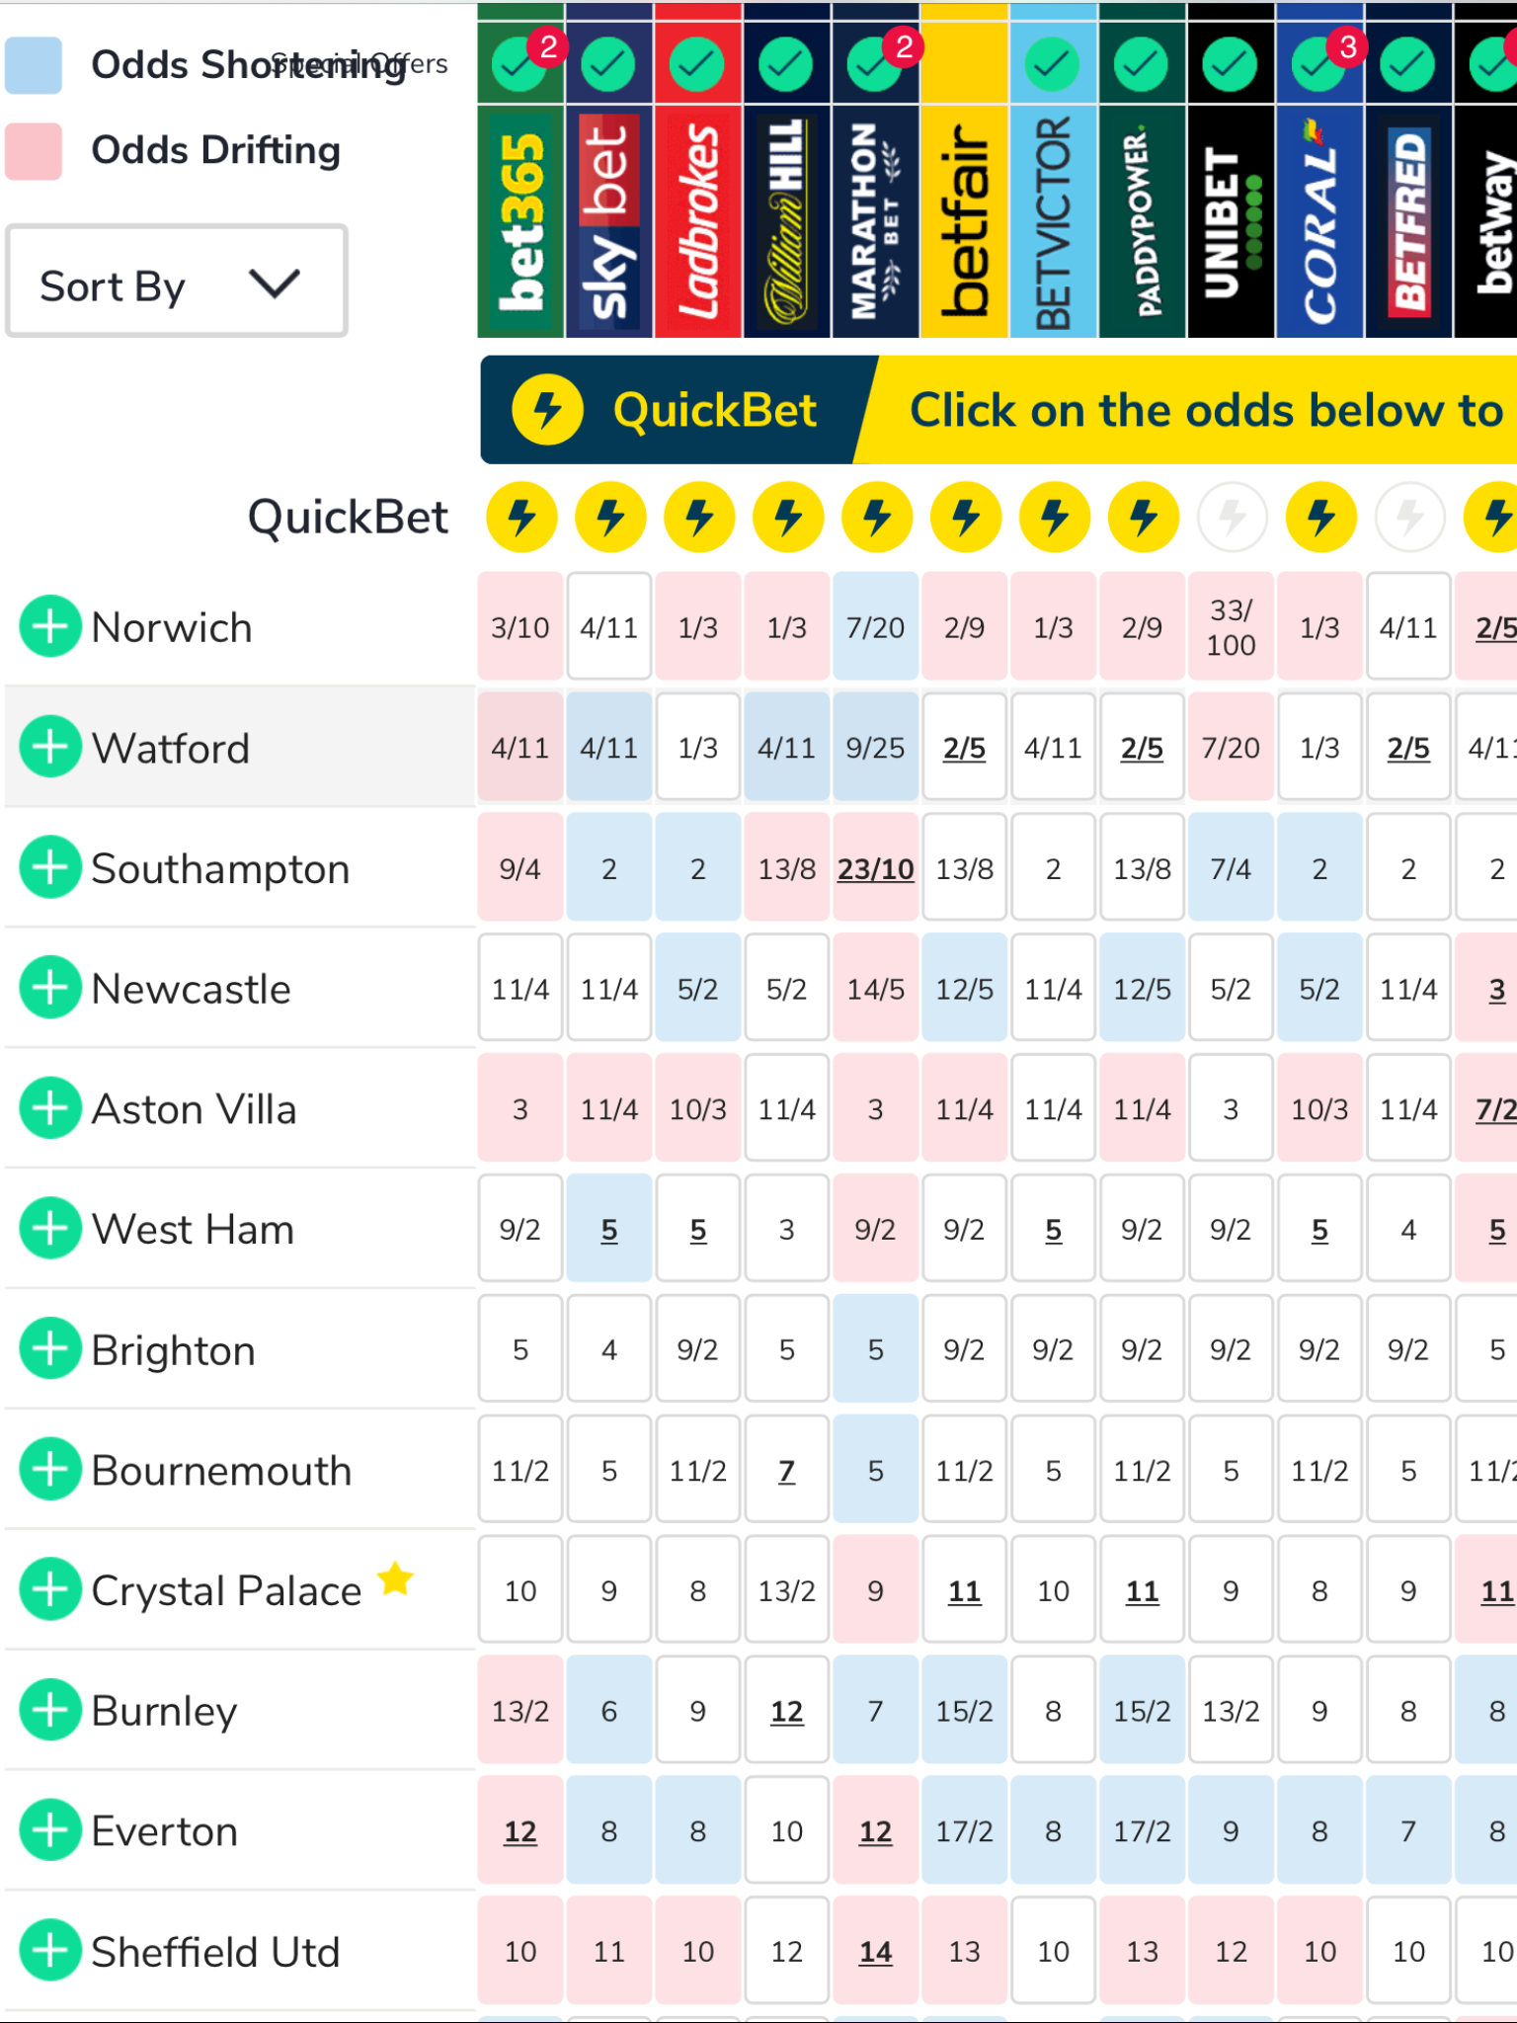Tap the green plus next to Everton
Screen dimensions: 1517x2023
[x=50, y=1830]
